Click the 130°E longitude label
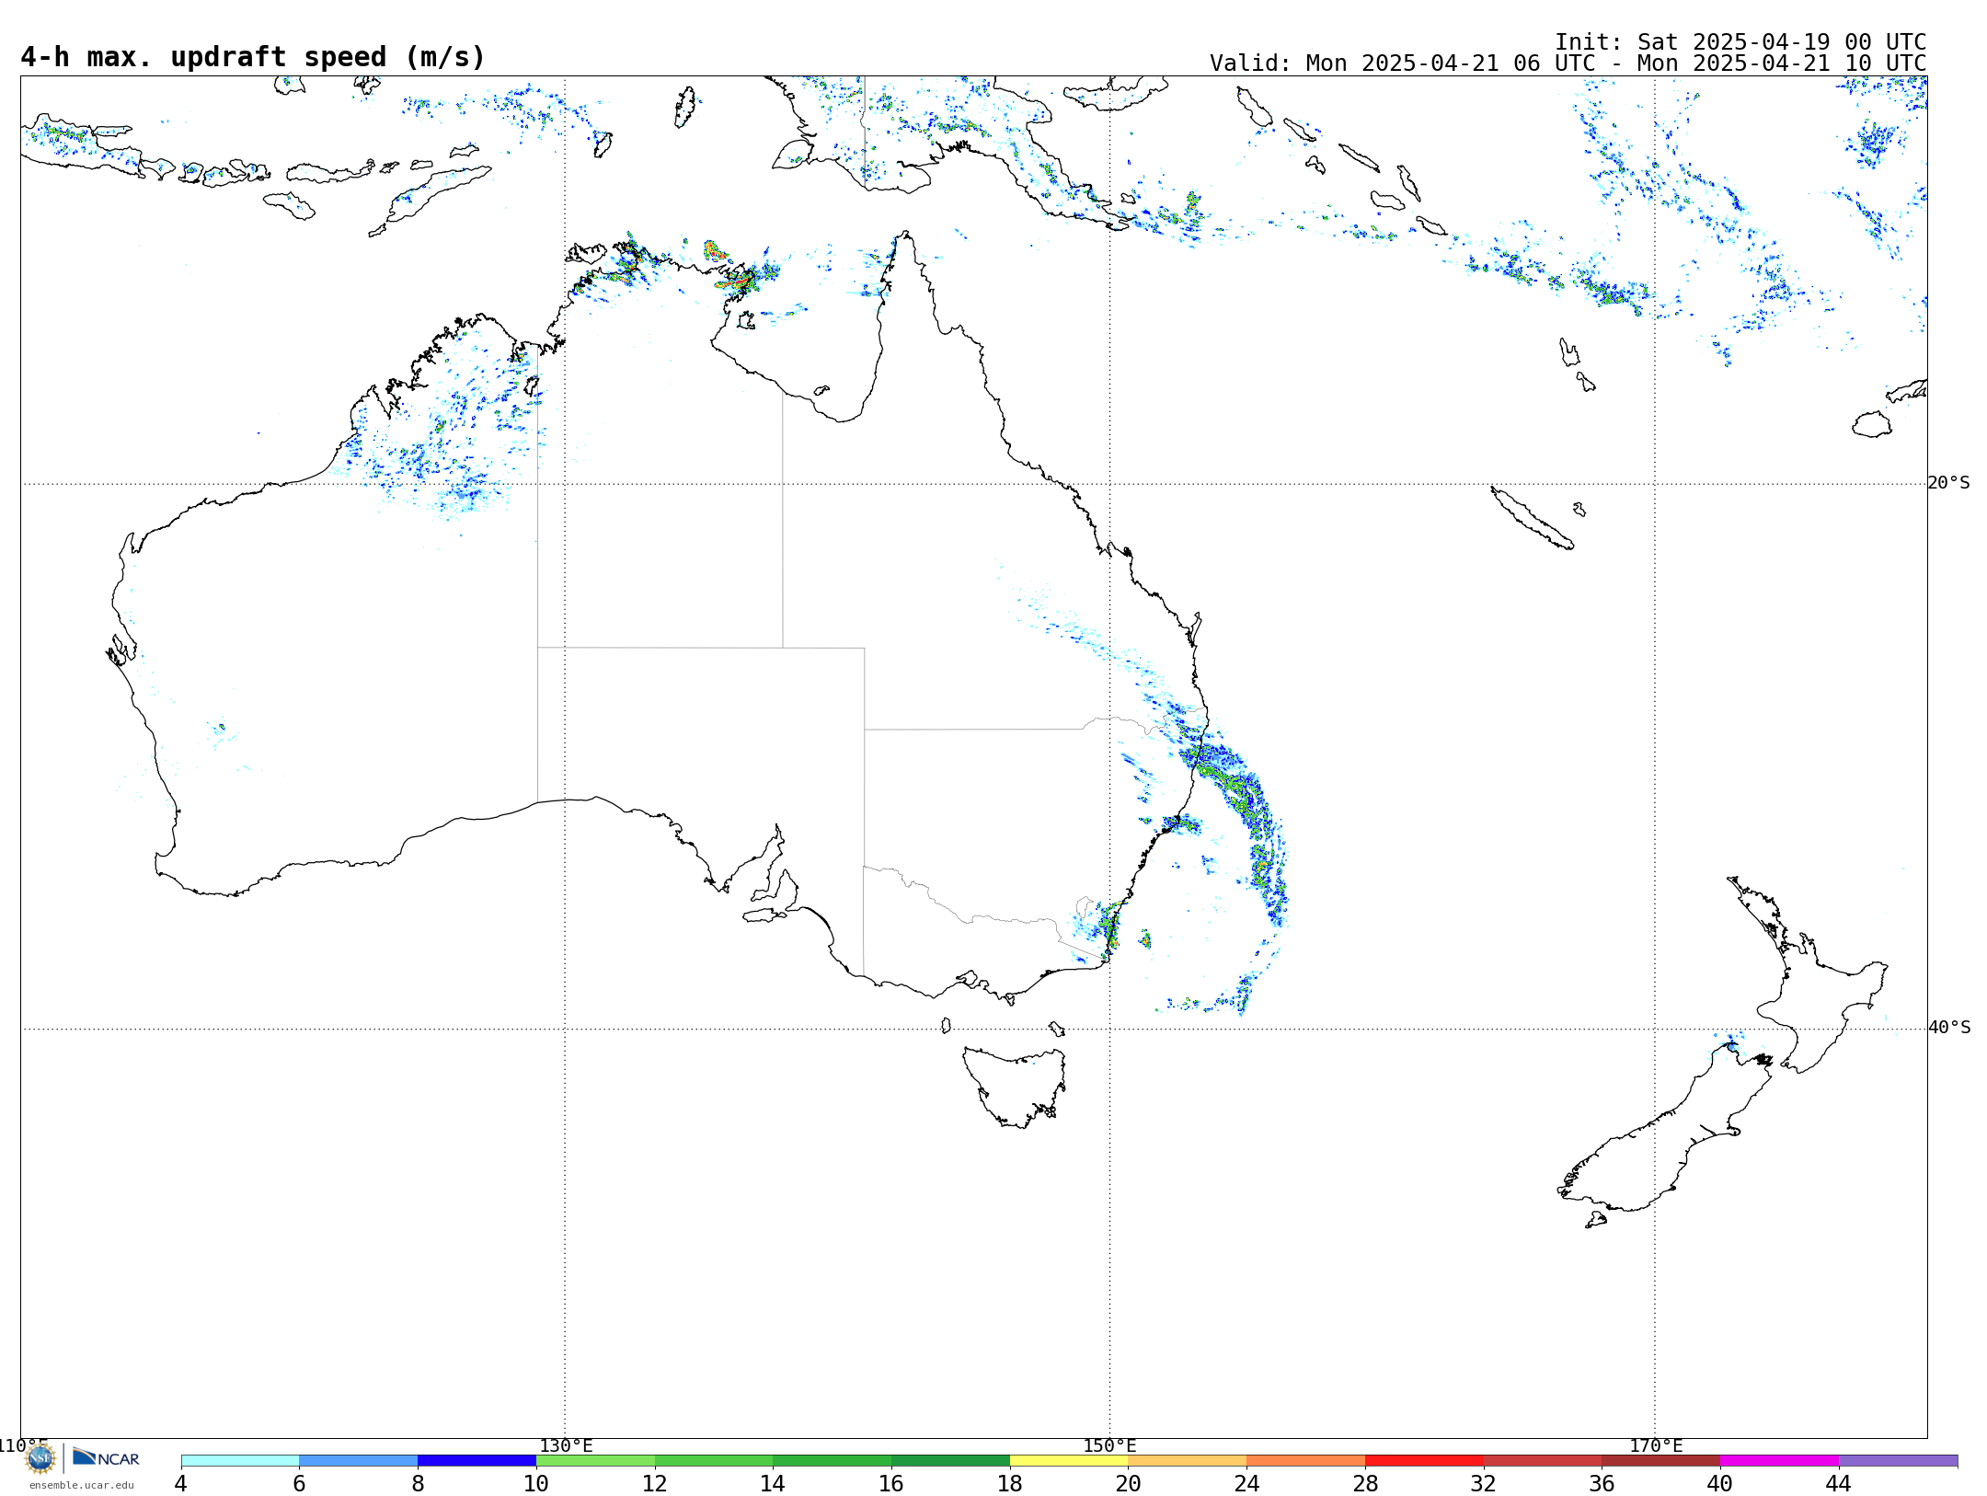Viewport: 1987px width, 1496px height. coord(566,1446)
